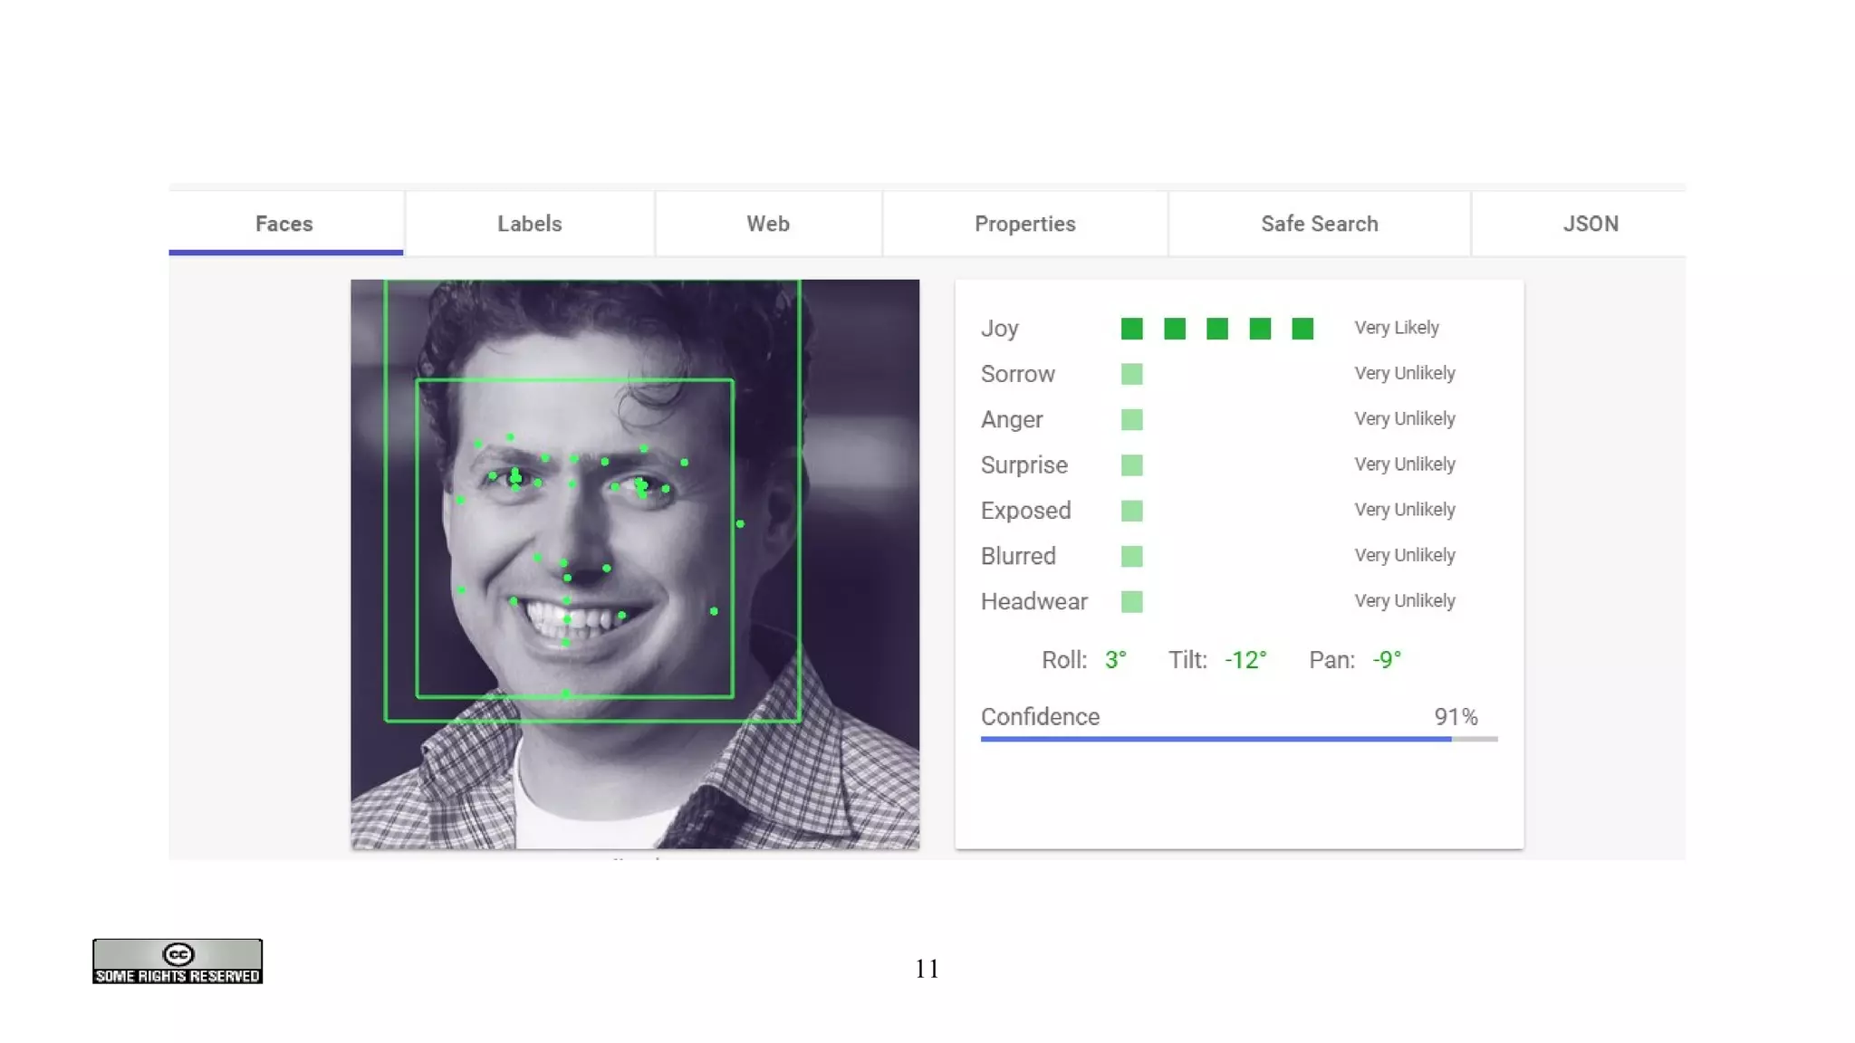Open the Properties tab

pyautogui.click(x=1024, y=224)
